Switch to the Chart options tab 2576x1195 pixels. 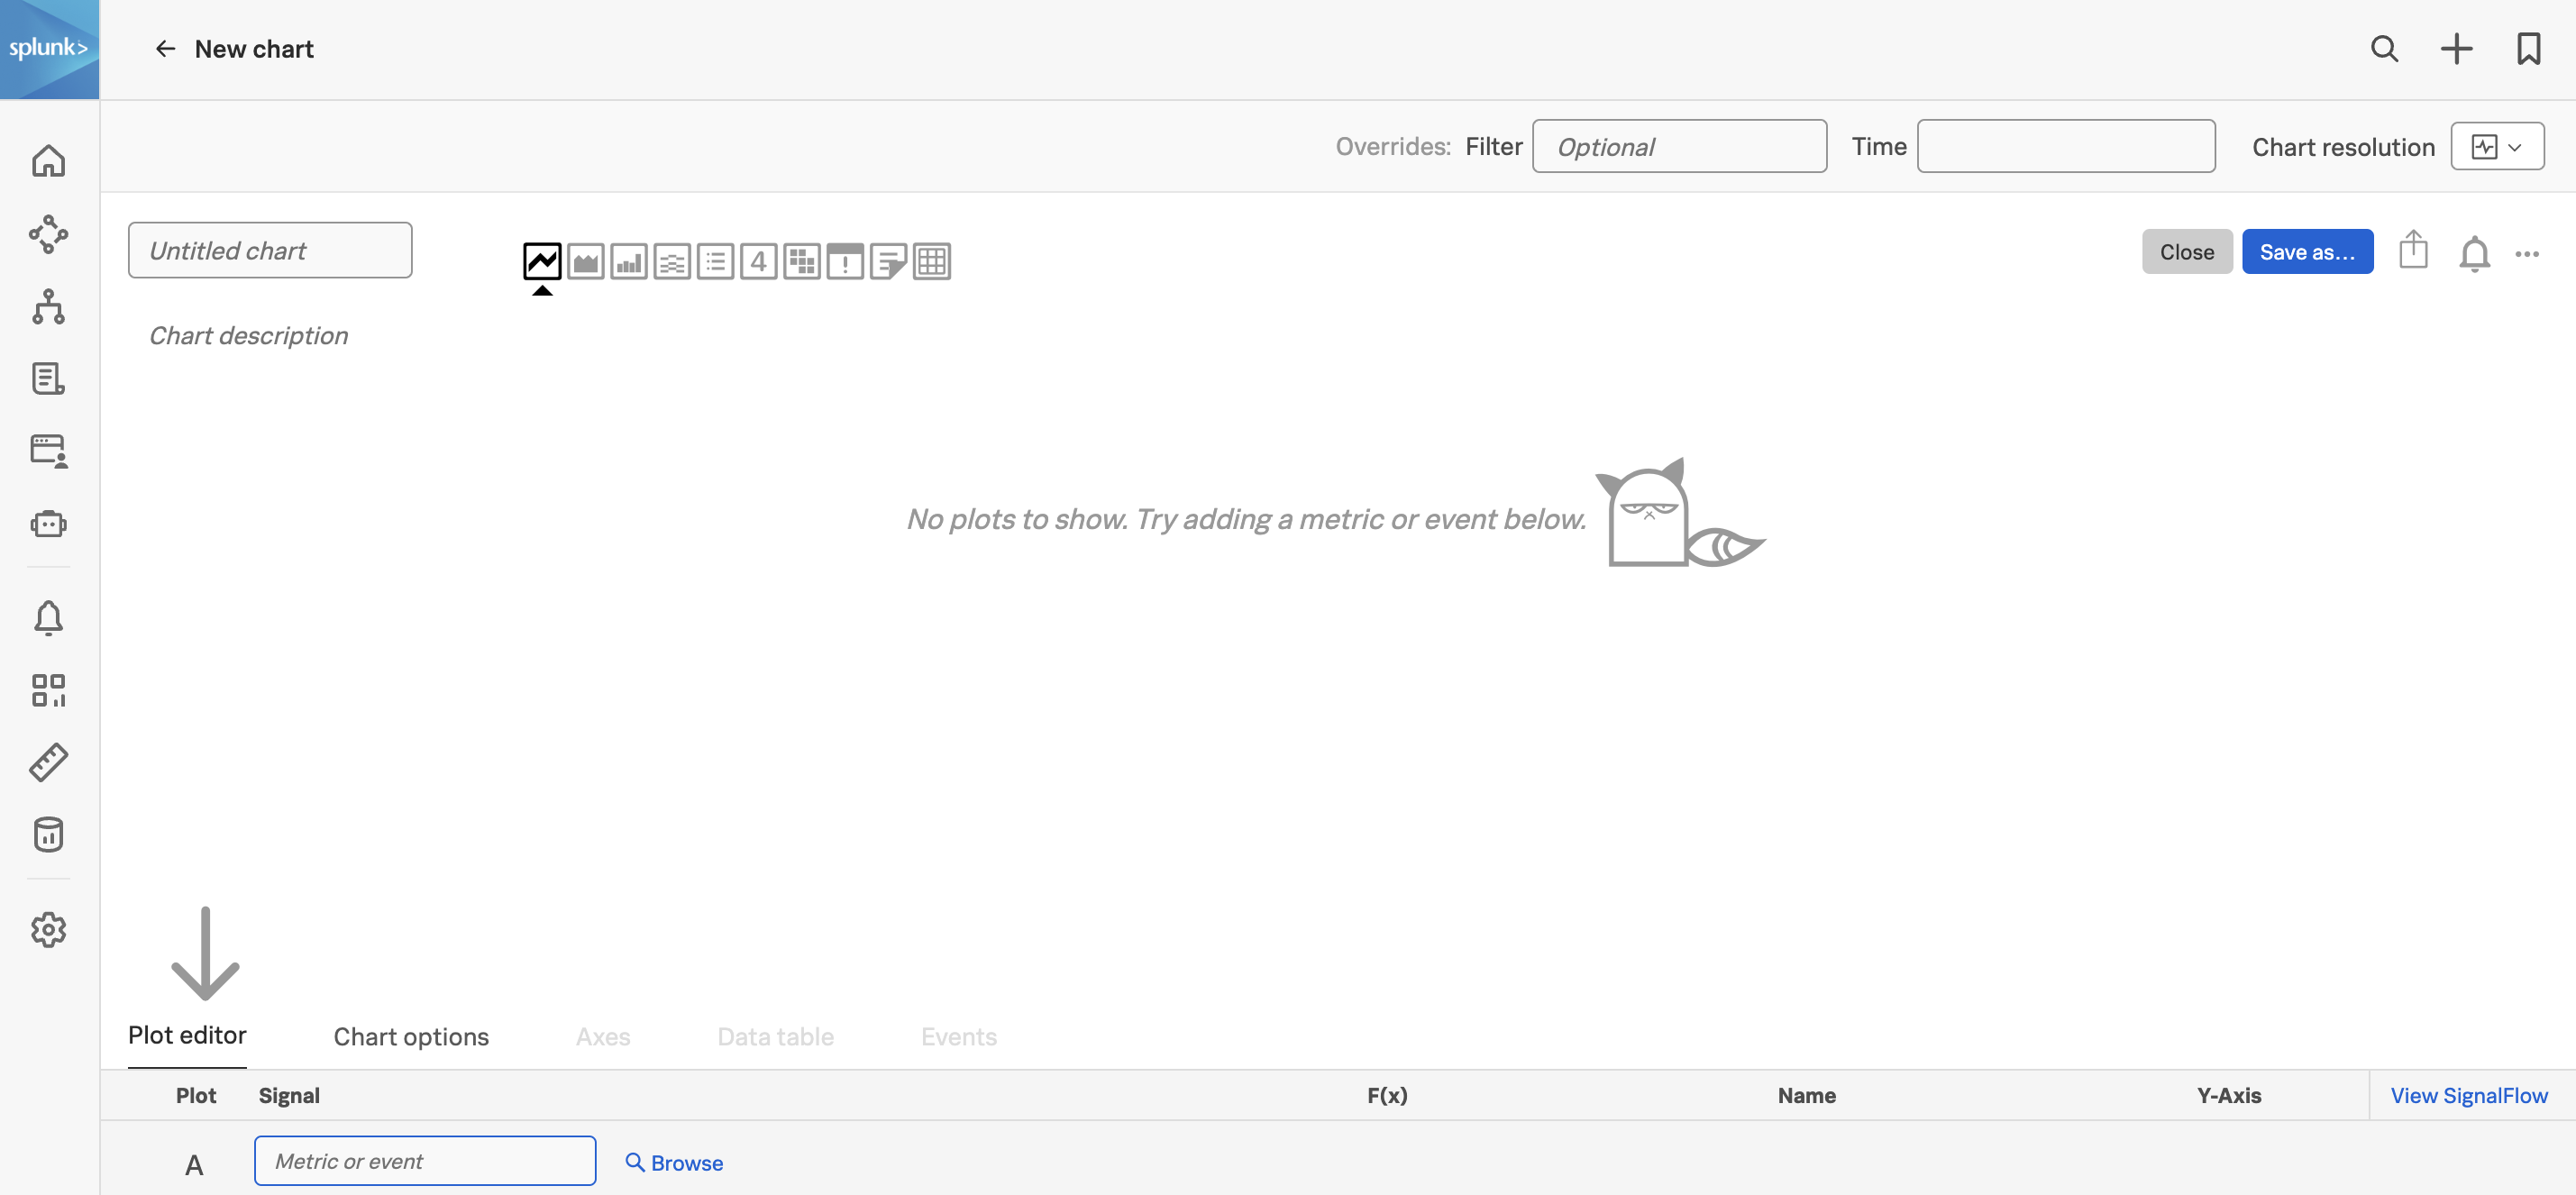click(x=411, y=1034)
